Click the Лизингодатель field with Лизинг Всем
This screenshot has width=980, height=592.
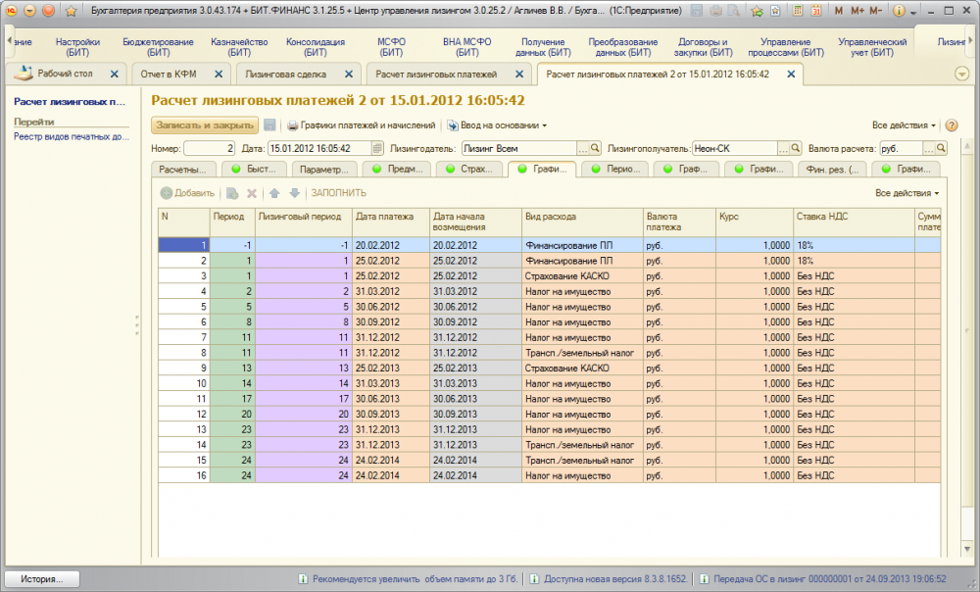pos(518,148)
